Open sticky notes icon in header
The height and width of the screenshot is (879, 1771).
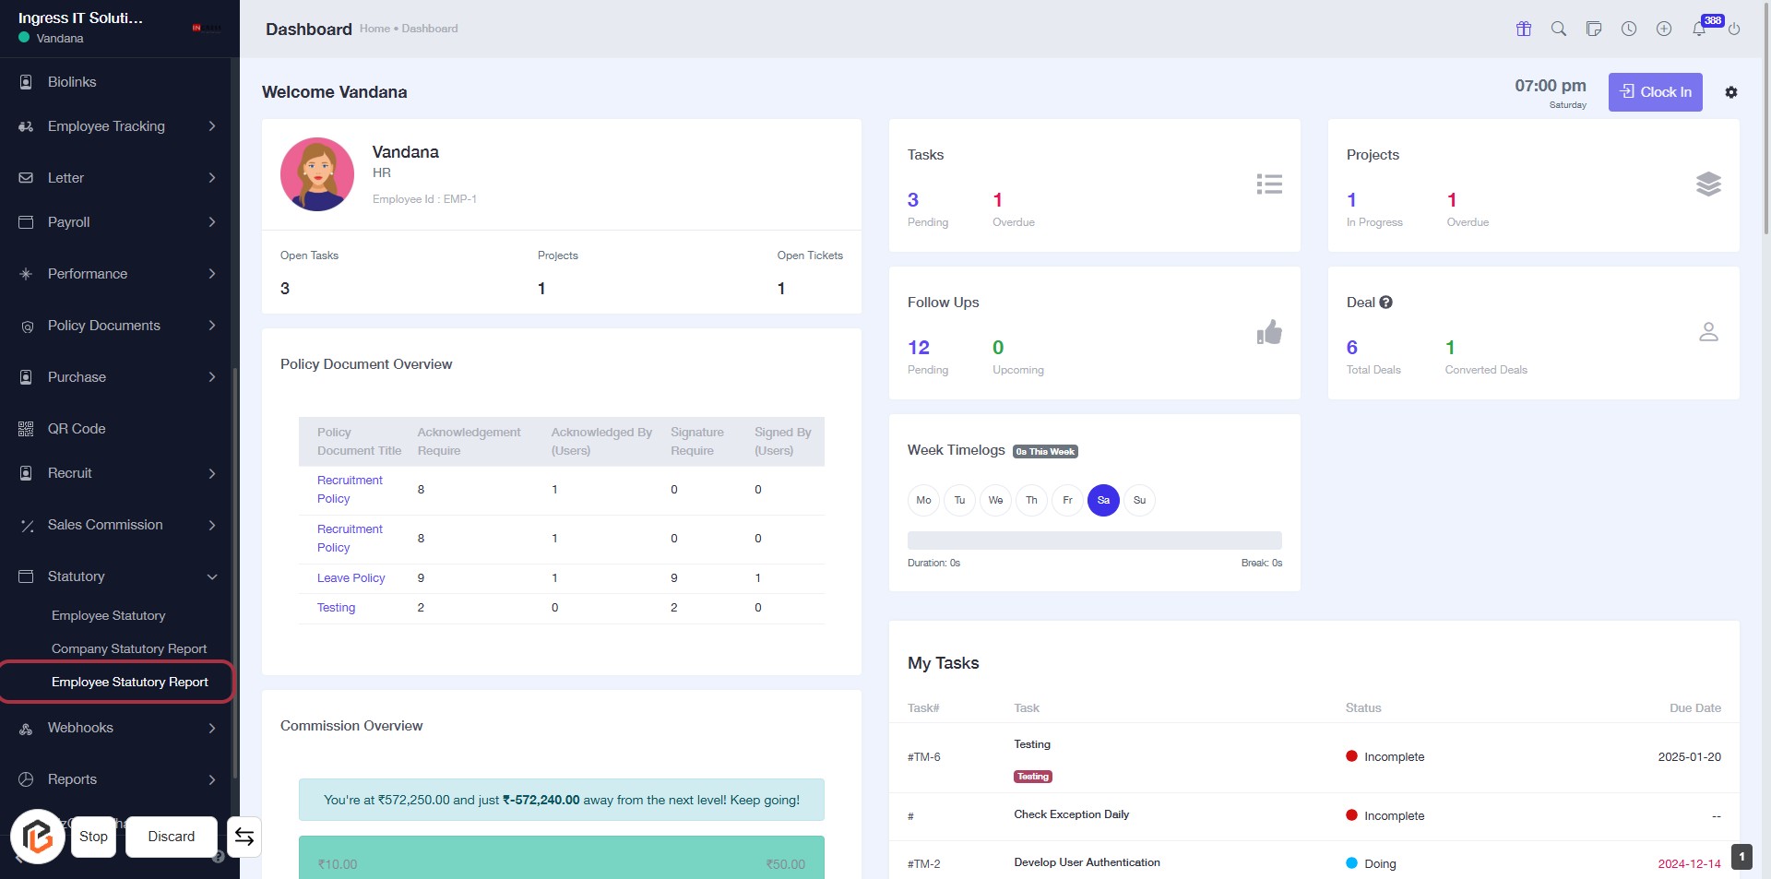click(x=1594, y=29)
